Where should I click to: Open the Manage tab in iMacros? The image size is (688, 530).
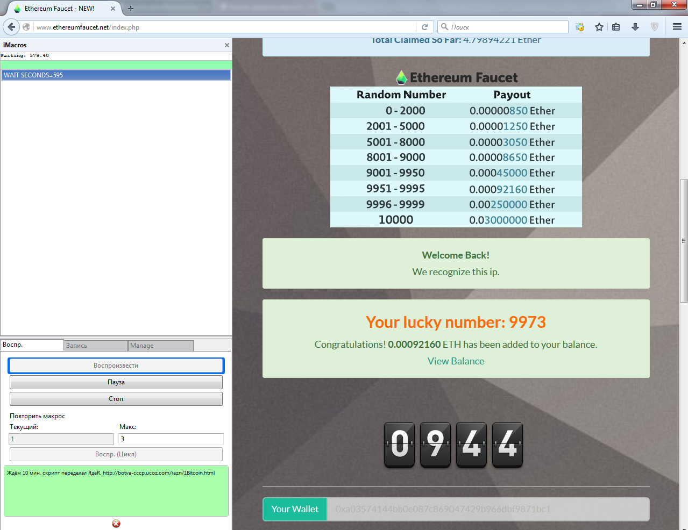point(161,346)
